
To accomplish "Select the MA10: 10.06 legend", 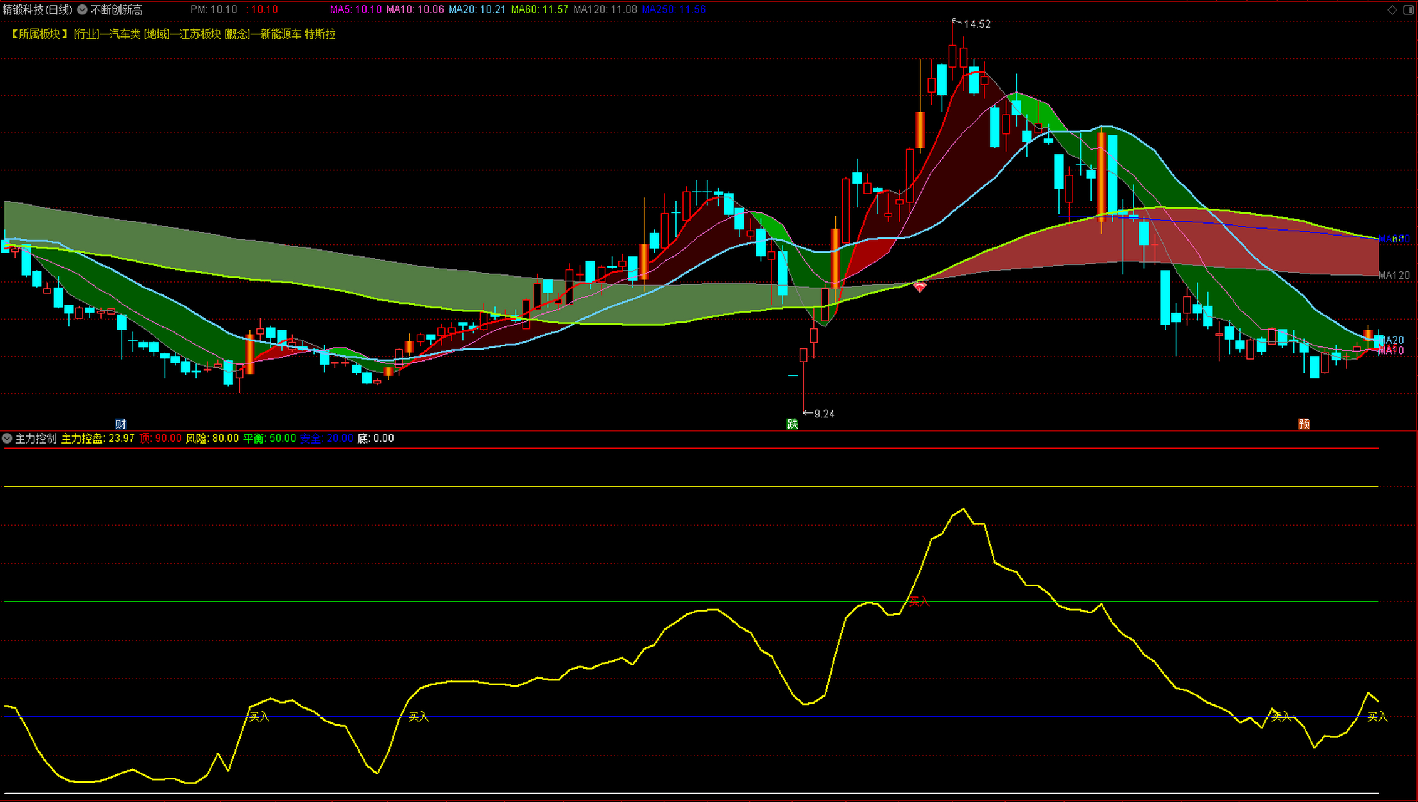I will click(415, 10).
